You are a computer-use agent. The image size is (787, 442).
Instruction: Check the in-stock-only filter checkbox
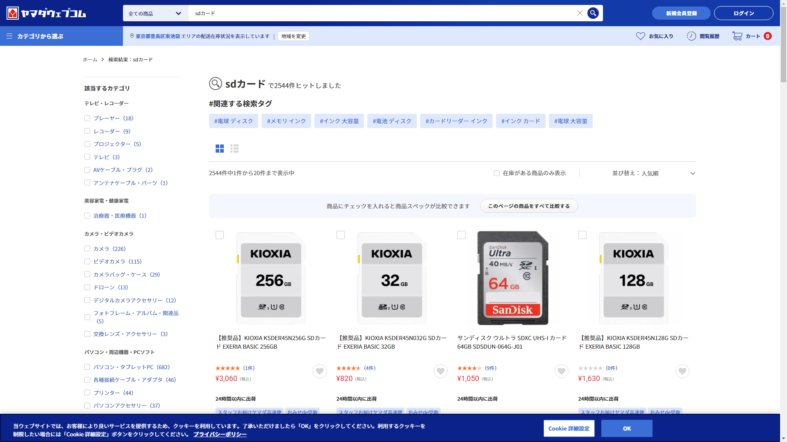pos(497,173)
